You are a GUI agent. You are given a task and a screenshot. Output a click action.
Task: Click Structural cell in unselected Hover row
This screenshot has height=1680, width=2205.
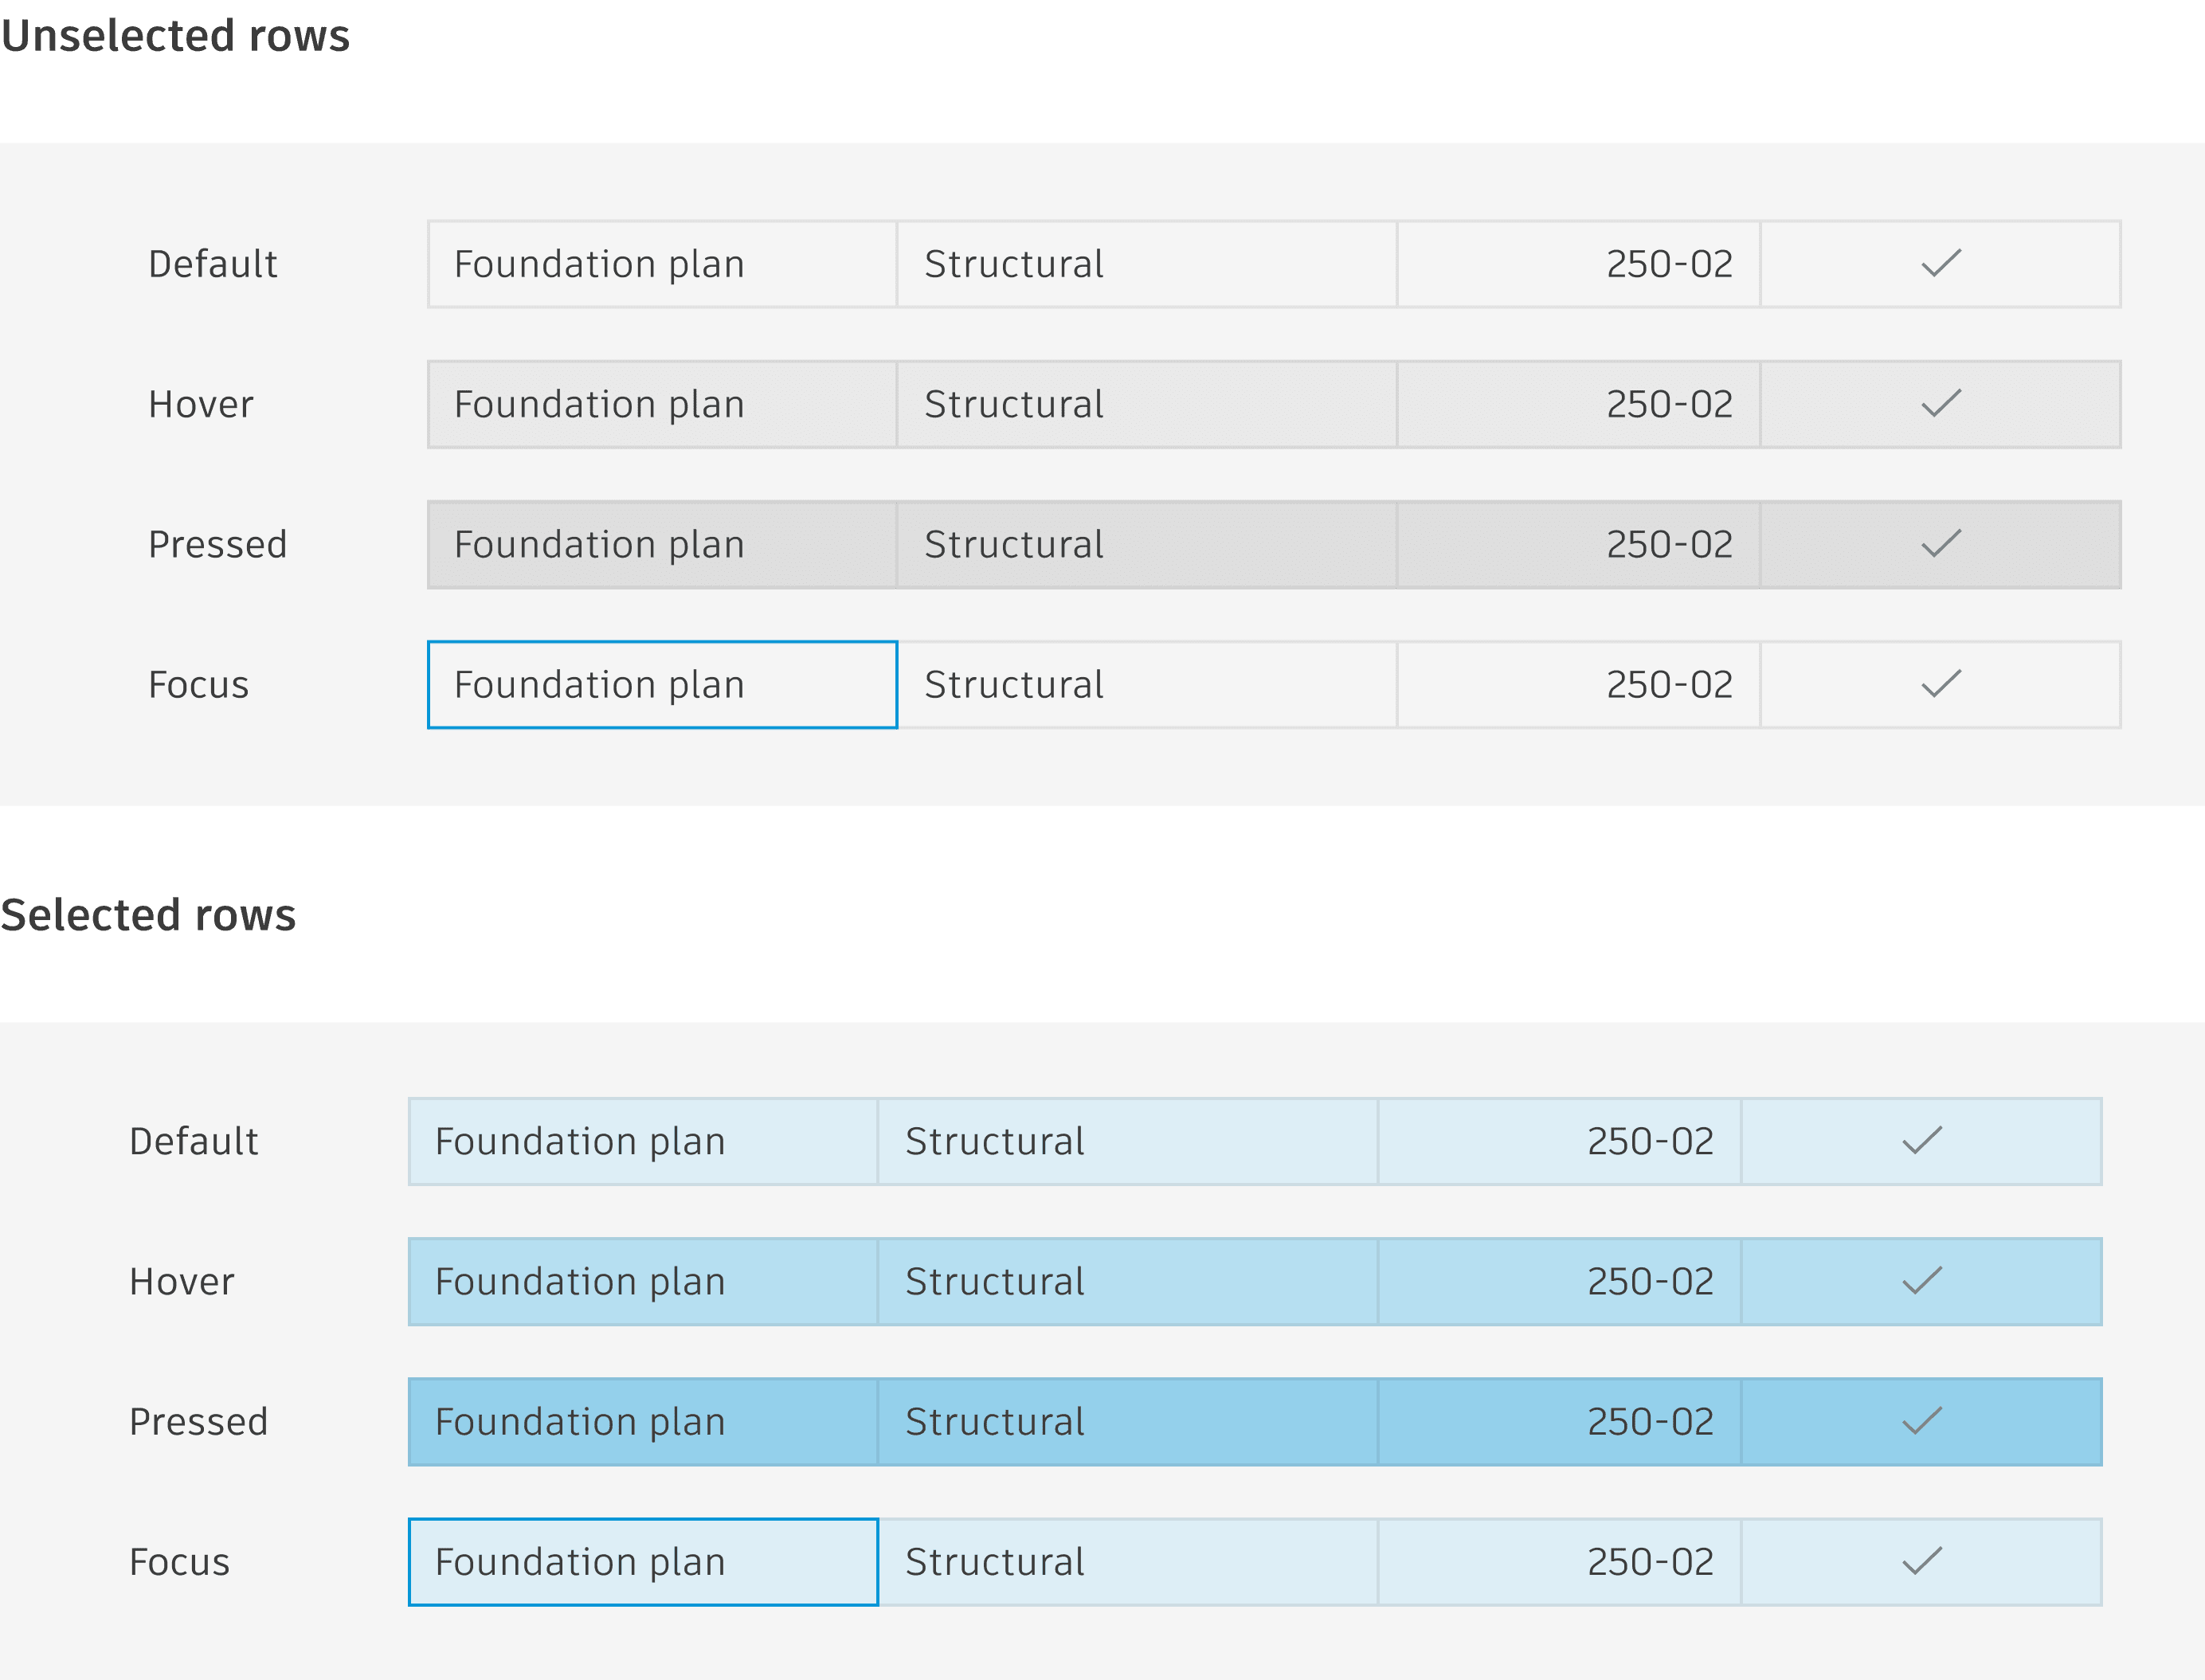[1146, 404]
